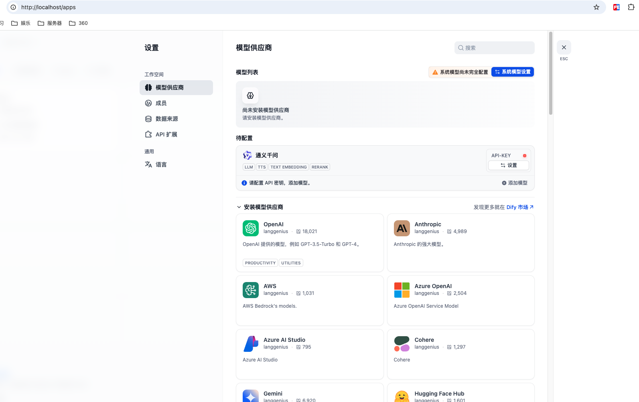Click the OpenAI logo icon
Viewport: 639px width, 402px height.
point(251,228)
